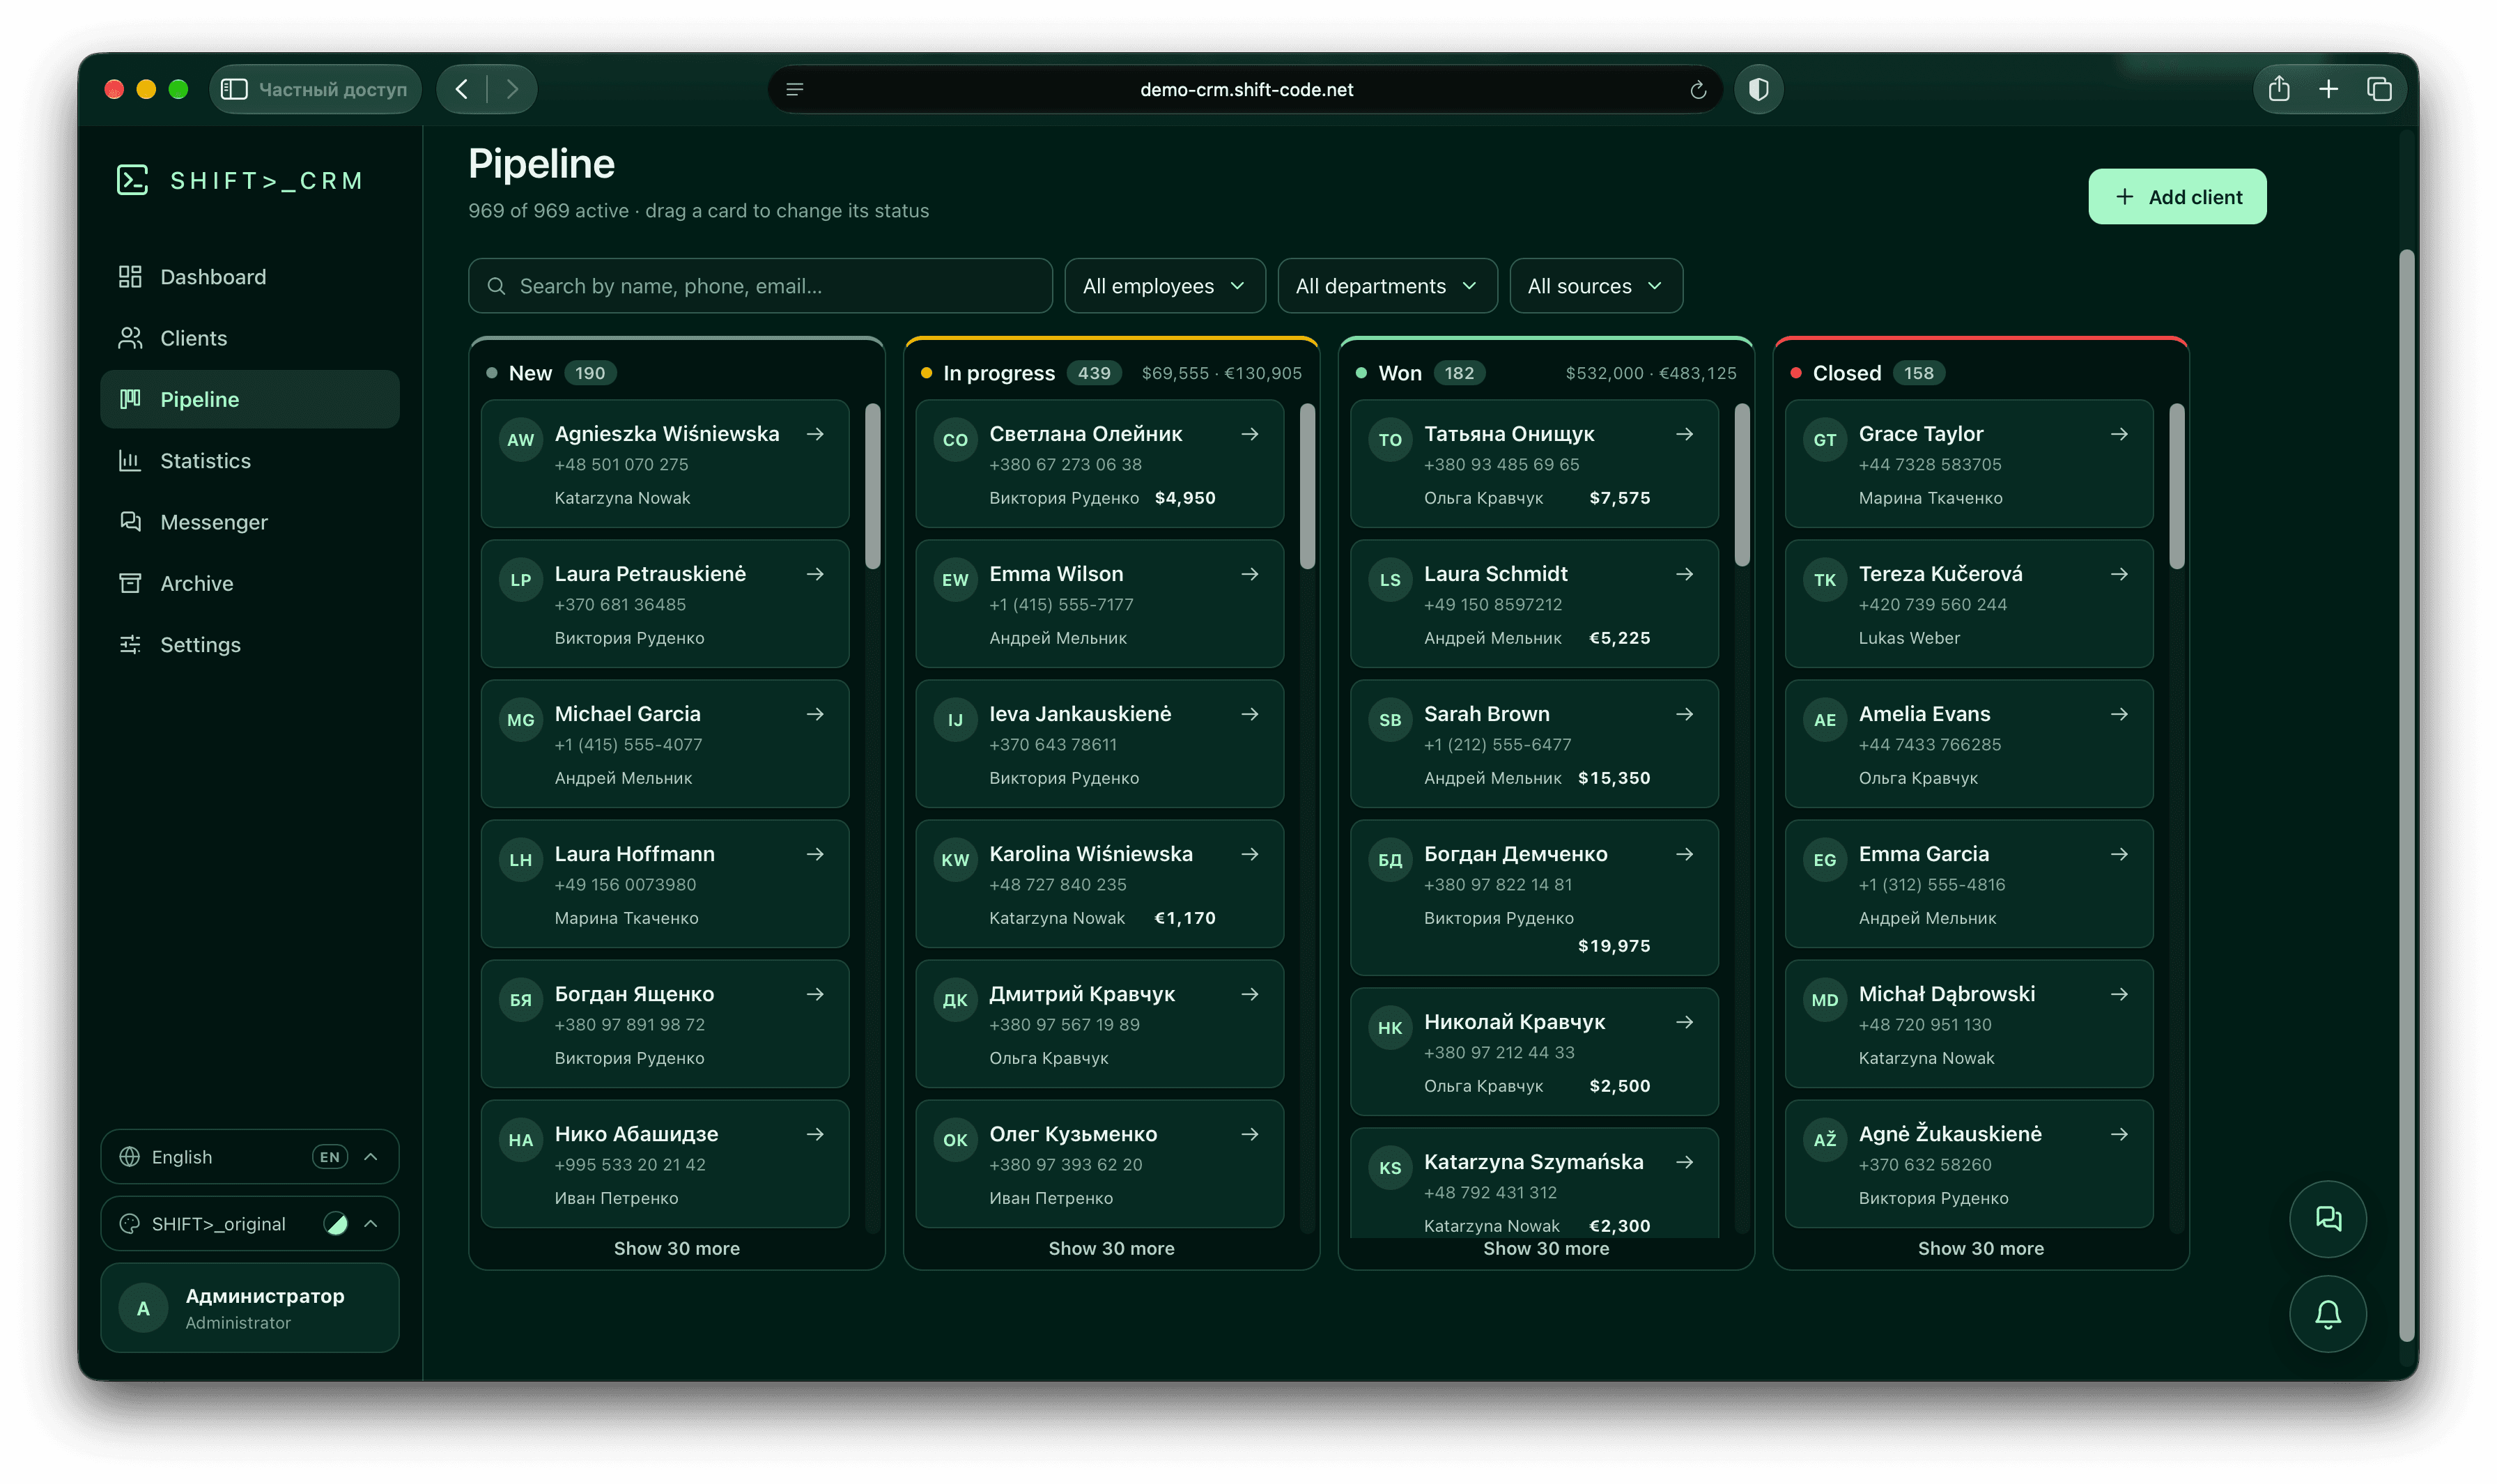Open the Messenger section

tap(250, 522)
